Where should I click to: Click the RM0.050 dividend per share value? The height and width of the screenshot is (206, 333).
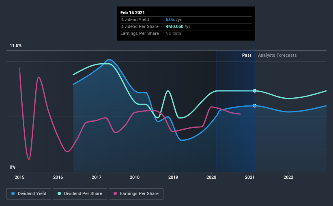[174, 26]
